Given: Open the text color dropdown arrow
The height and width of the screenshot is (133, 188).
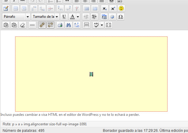Looking at the screenshot, I should tap(78, 17).
